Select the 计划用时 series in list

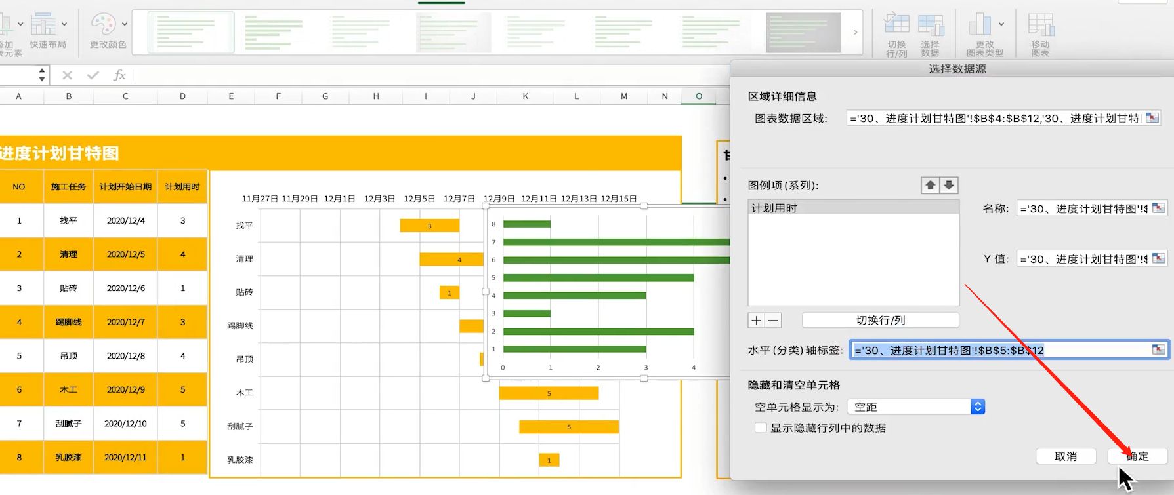[x=853, y=208]
